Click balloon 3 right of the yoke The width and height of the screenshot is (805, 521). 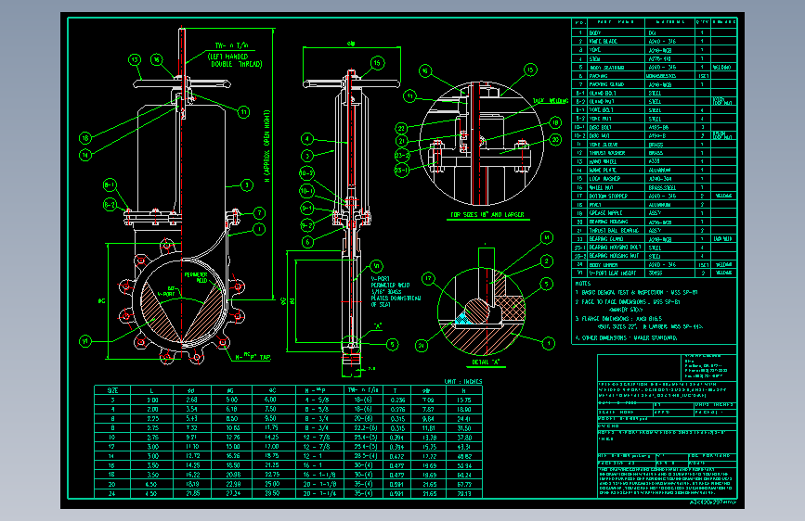(x=247, y=185)
